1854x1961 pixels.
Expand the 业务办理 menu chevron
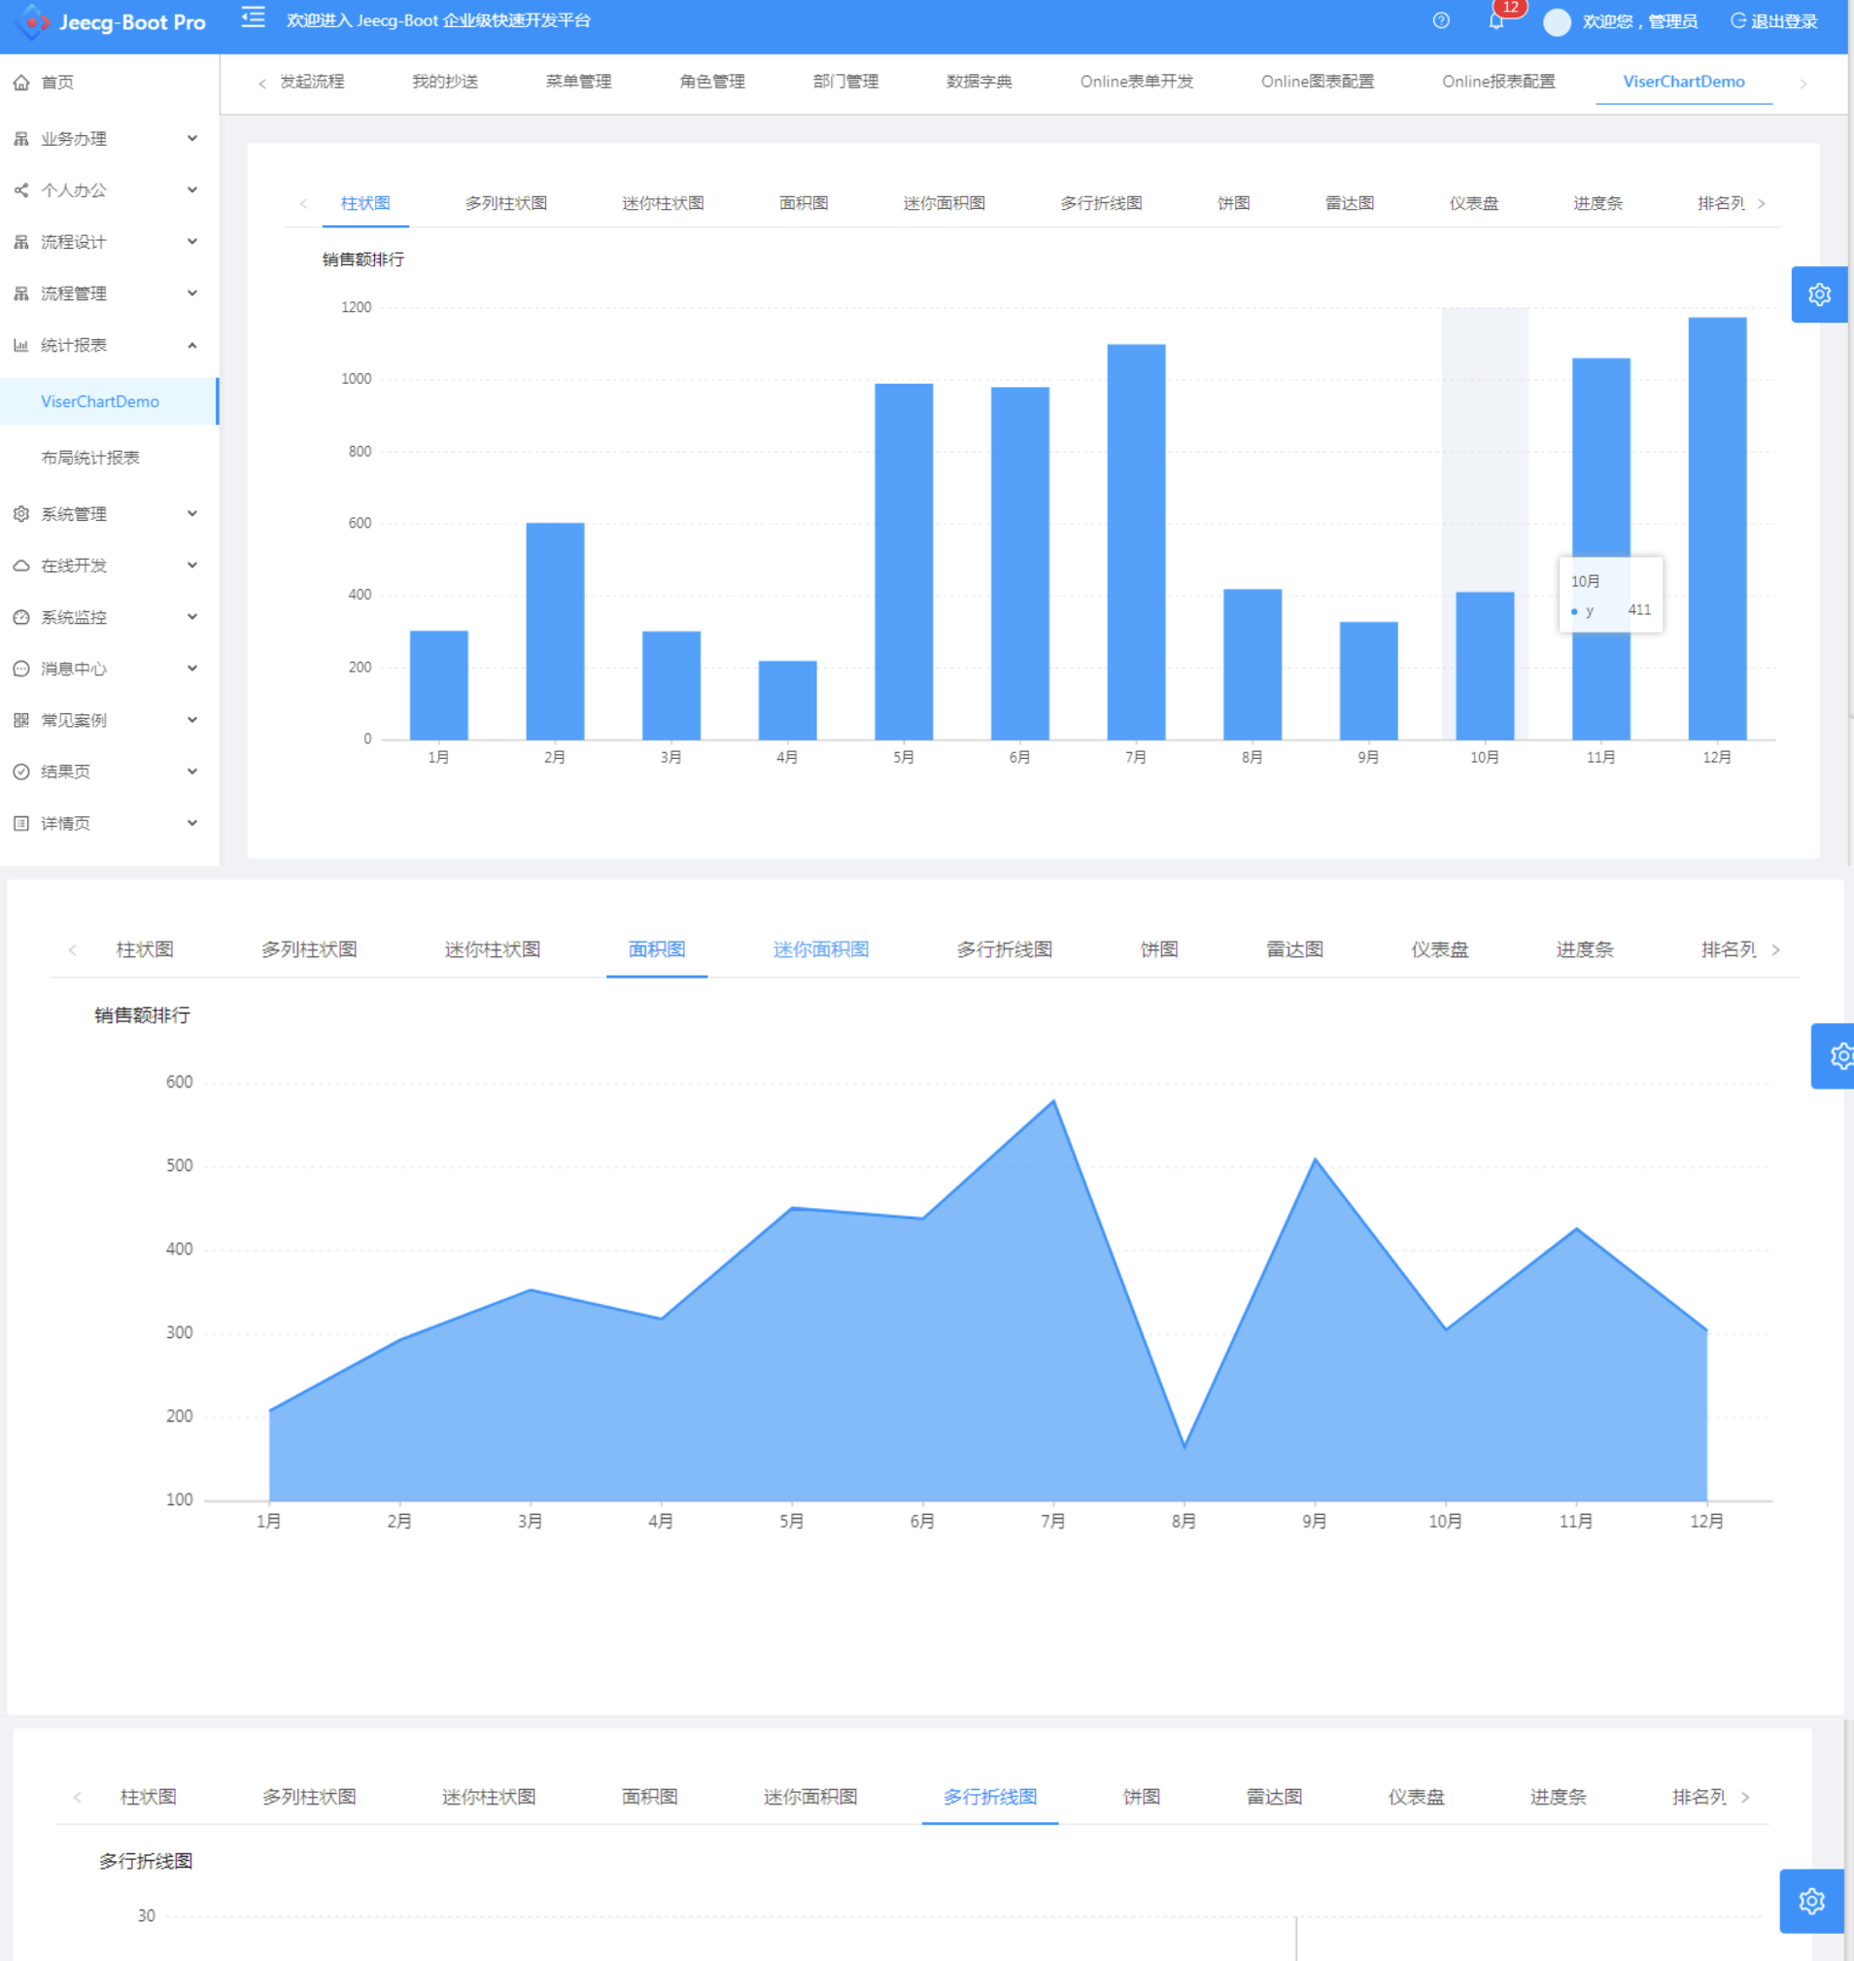coord(191,138)
